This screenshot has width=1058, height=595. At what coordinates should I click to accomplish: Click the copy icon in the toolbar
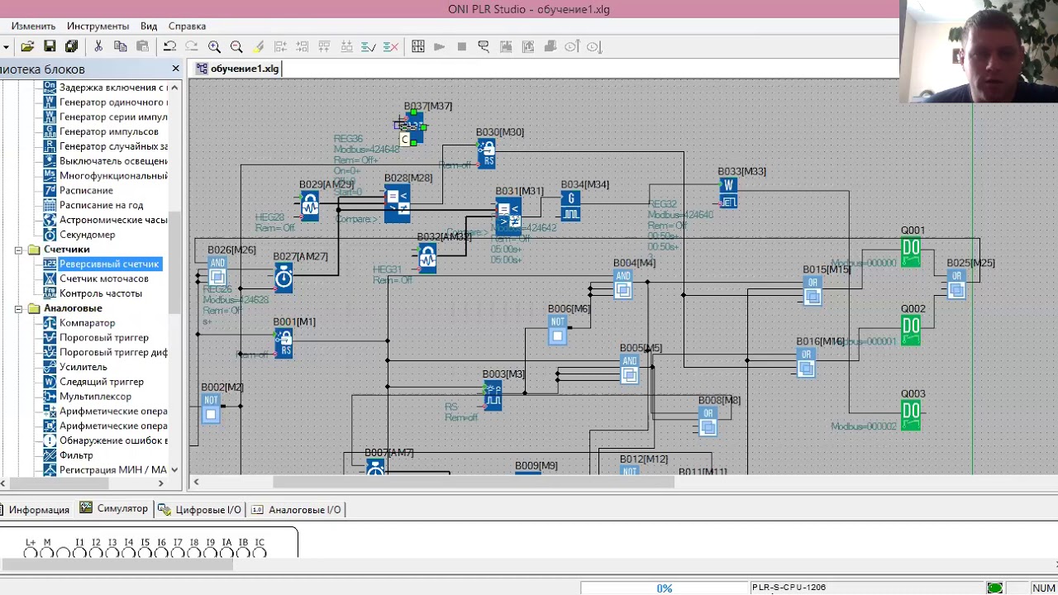click(121, 47)
